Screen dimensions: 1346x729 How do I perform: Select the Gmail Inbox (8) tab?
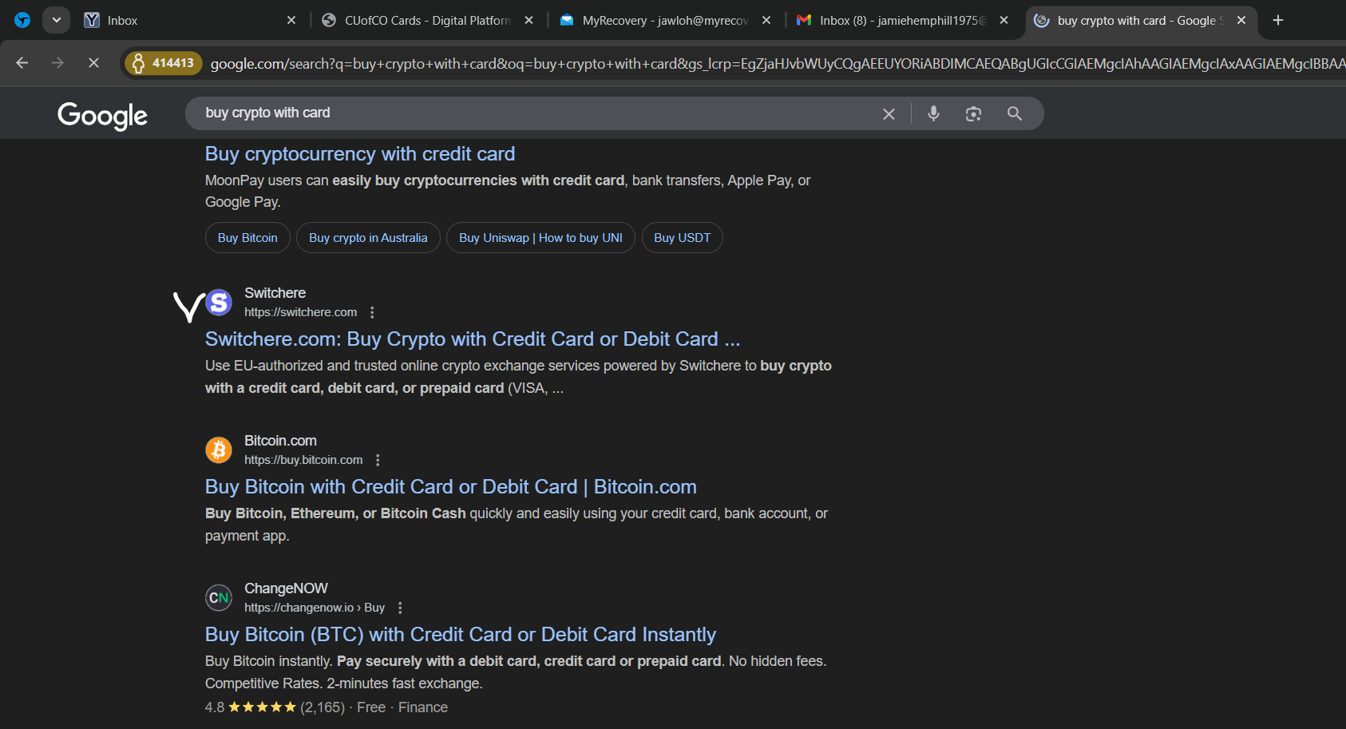902,20
